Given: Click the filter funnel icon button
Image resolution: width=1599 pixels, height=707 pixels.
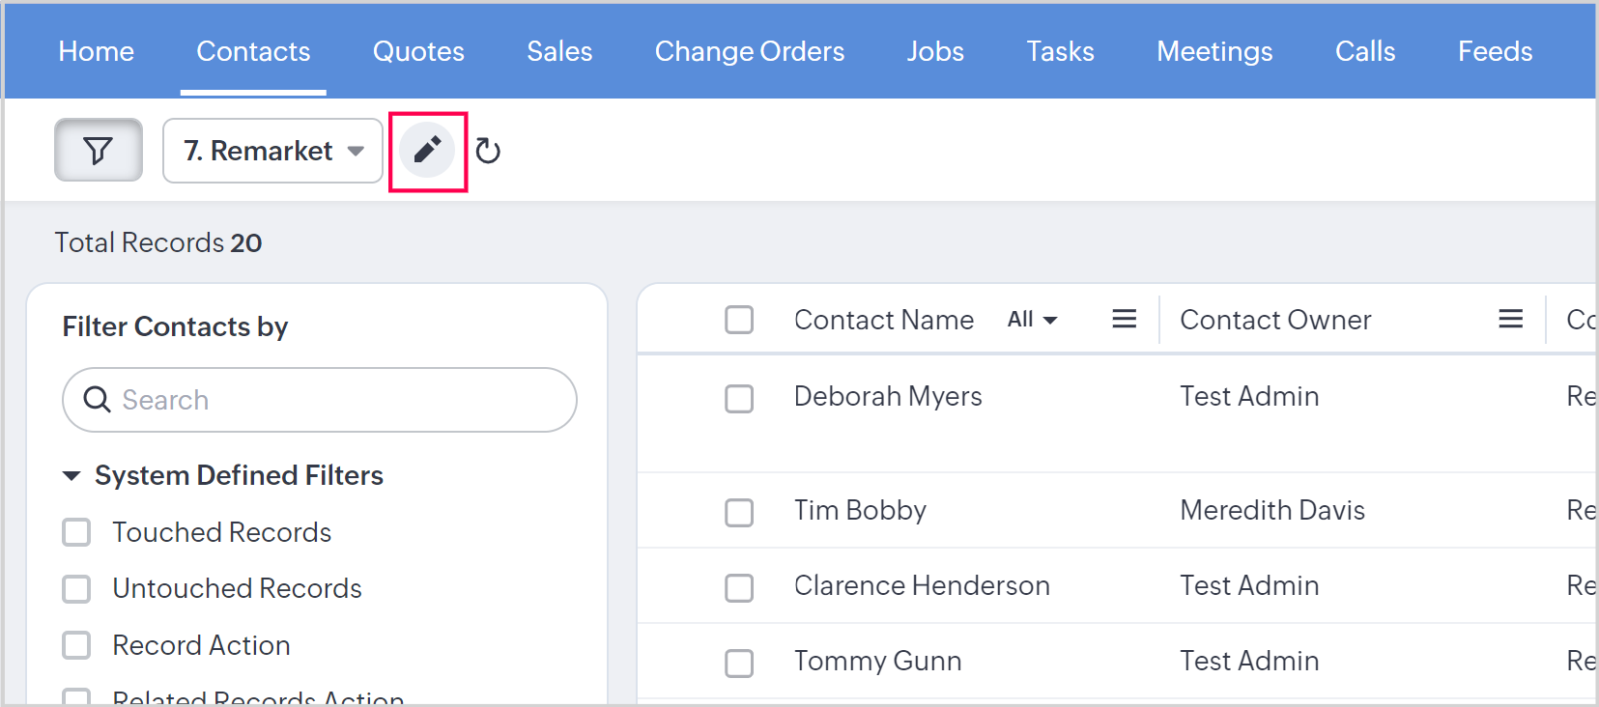Looking at the screenshot, I should tap(98, 151).
